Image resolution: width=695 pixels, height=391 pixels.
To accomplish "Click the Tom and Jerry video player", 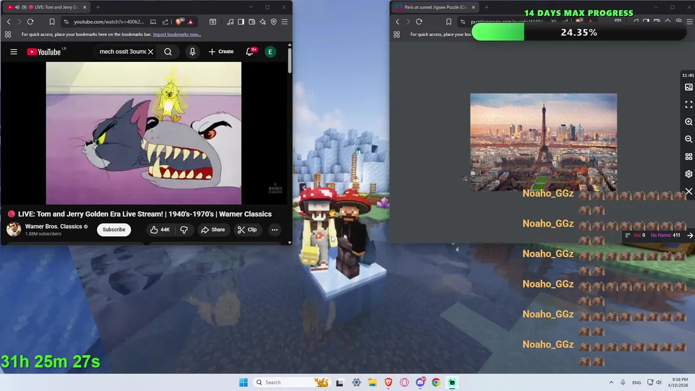I will pyautogui.click(x=143, y=133).
